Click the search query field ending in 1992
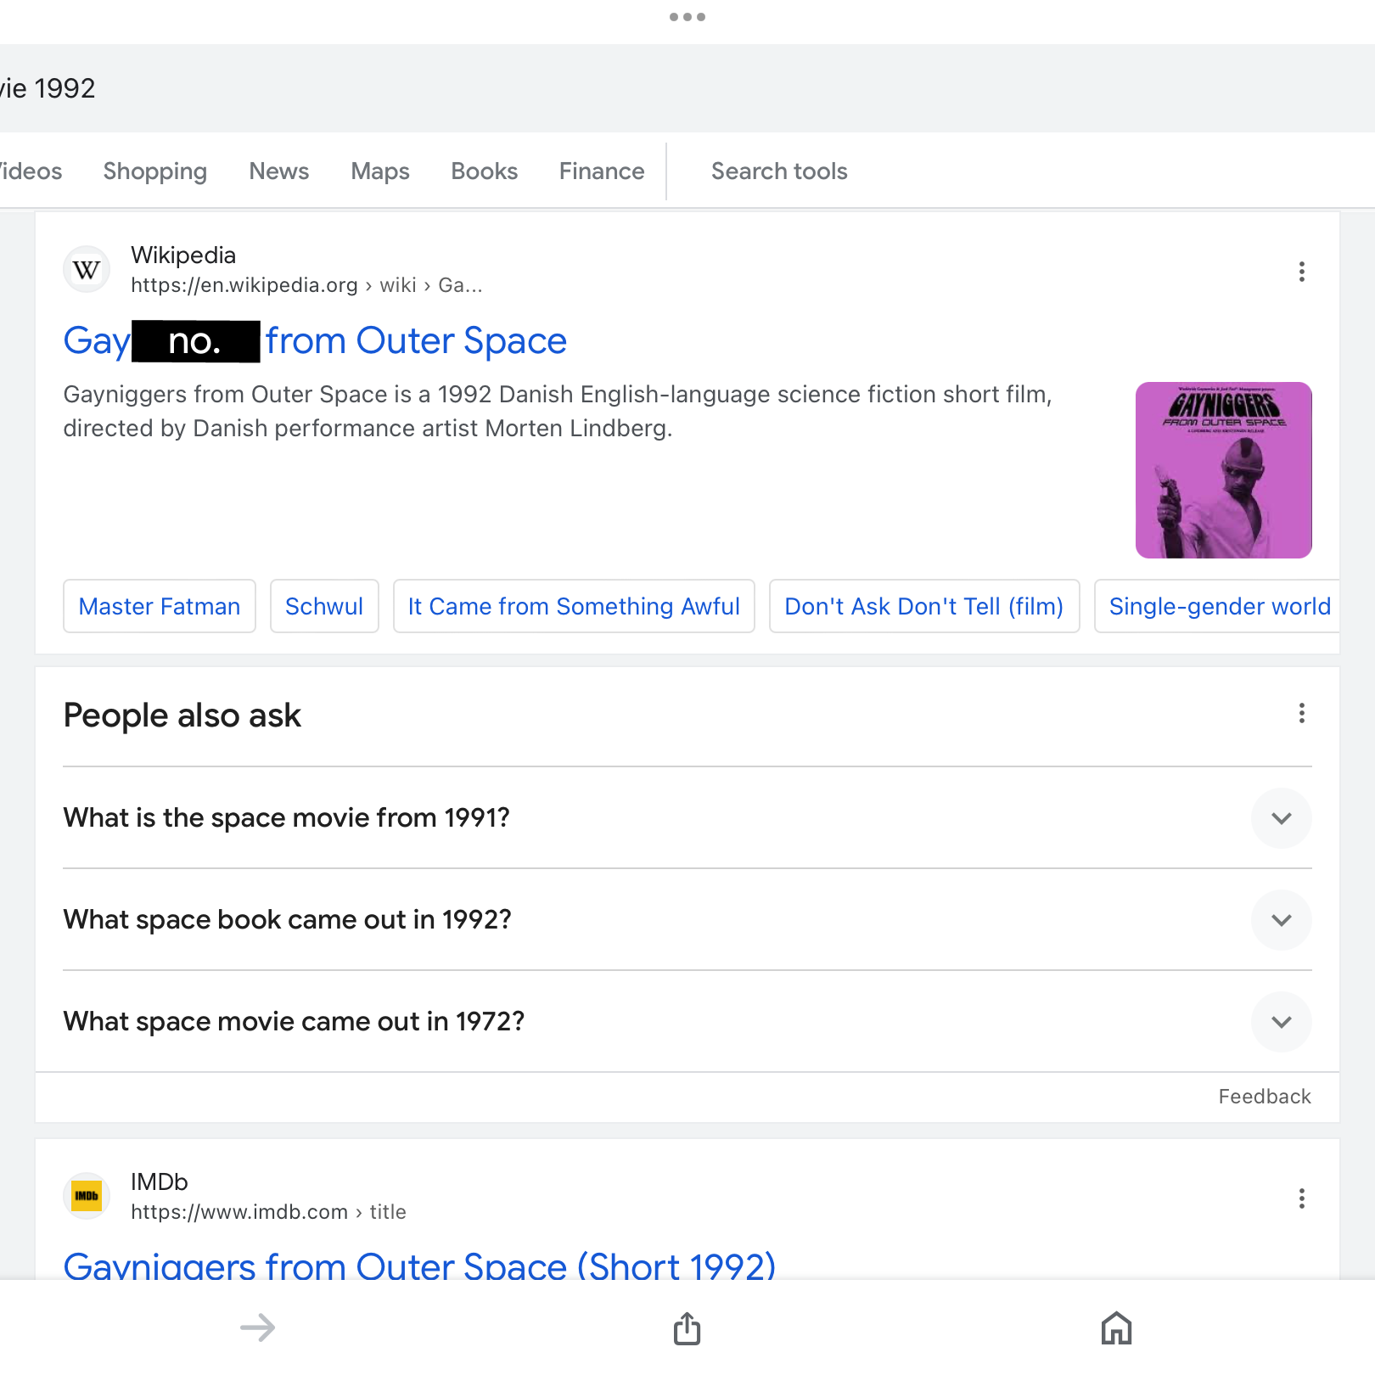1375x1375 pixels. [340, 88]
